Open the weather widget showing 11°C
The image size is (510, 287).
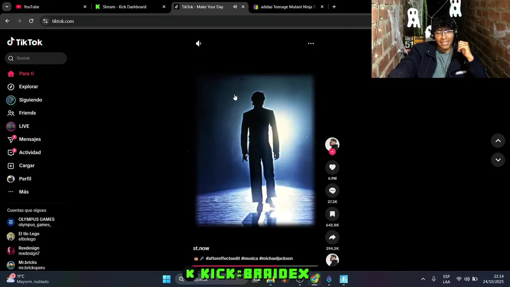(28, 279)
